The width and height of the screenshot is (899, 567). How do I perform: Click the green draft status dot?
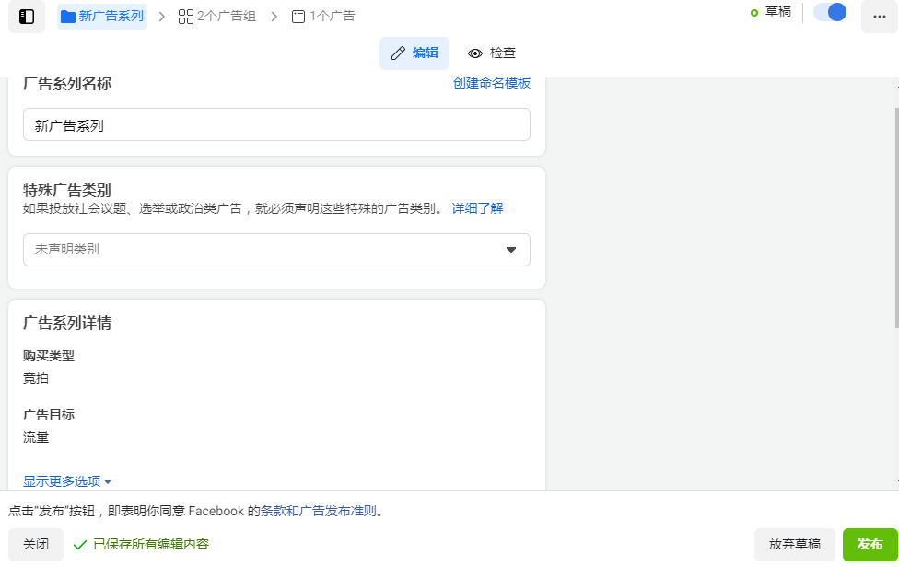(x=754, y=13)
